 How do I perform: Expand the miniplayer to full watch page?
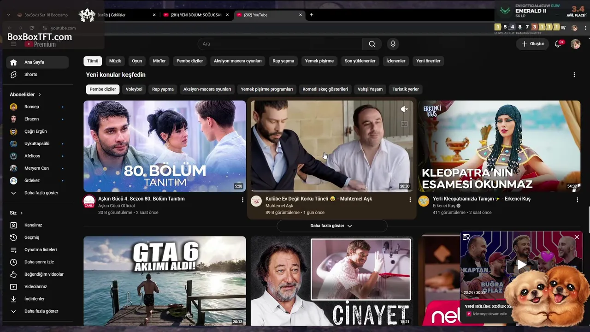(466, 237)
